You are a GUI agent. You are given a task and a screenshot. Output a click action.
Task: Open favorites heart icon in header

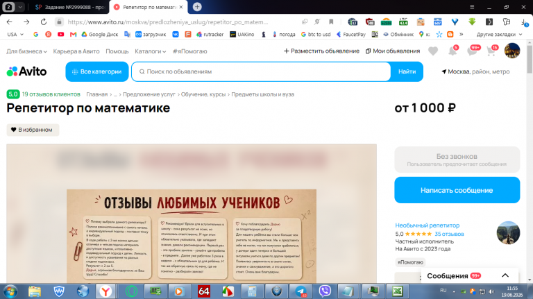433,51
